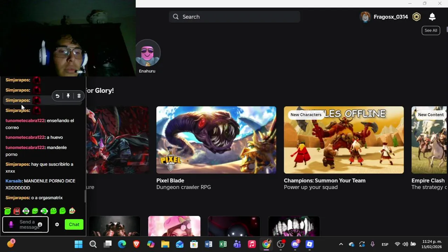
Task: Open Microsoft Store from taskbar
Action: tap(194, 244)
